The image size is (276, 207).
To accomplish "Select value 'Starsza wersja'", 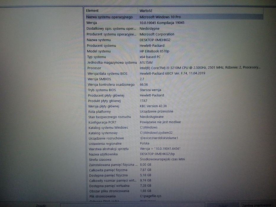I will [x=150, y=90].
